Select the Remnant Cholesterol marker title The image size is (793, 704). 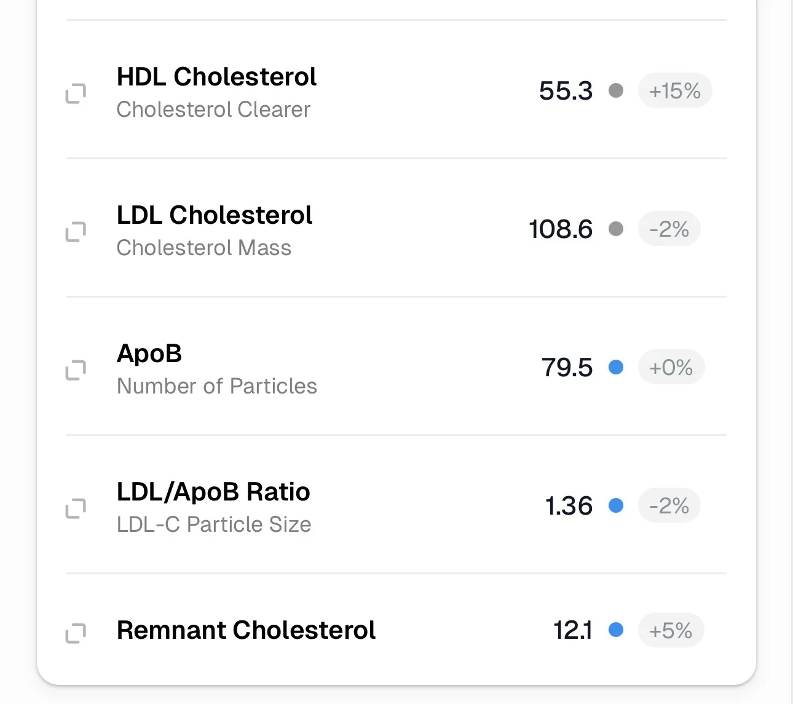pyautogui.click(x=246, y=630)
